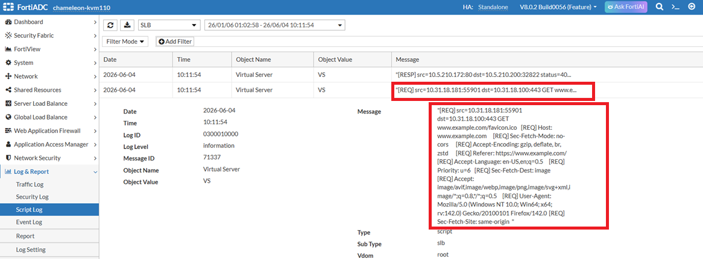
Task: Click the Network Security shield icon
Action: tap(8, 158)
